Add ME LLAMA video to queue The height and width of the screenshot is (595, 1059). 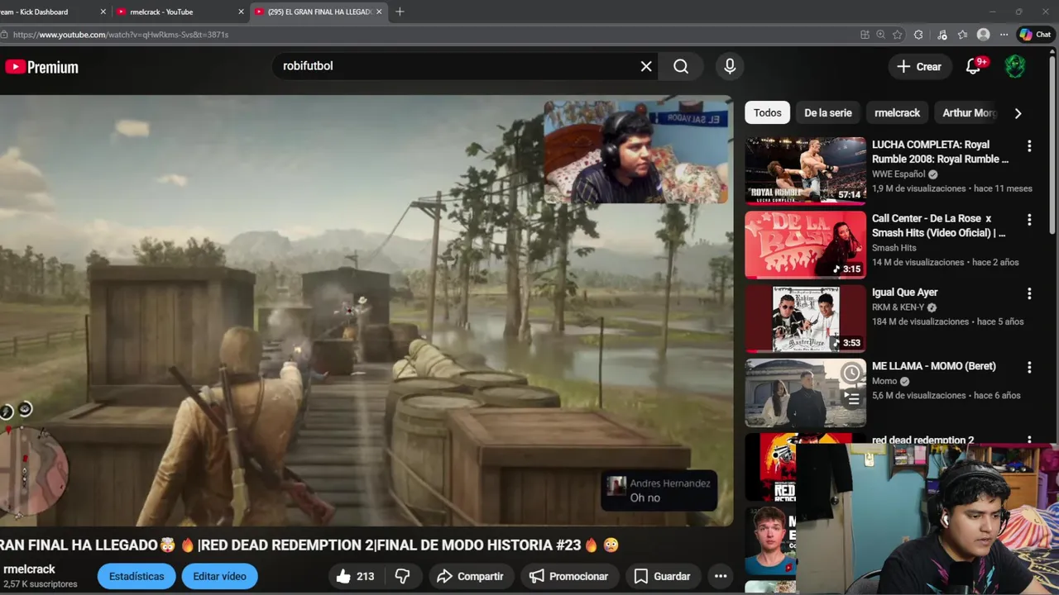point(851,397)
